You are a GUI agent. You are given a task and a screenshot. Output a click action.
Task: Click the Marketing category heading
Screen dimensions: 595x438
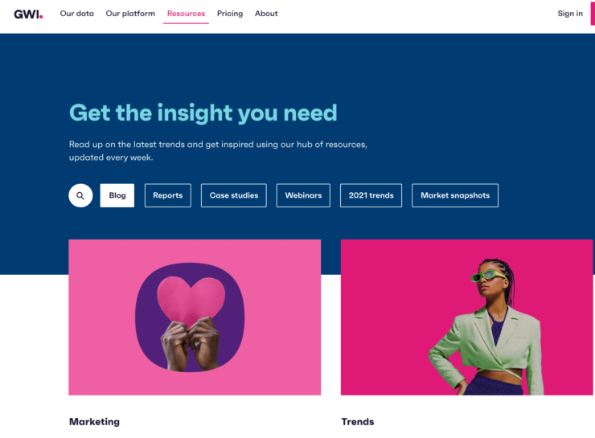(x=95, y=422)
